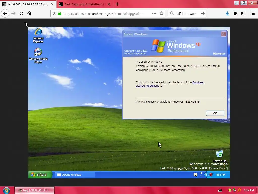Click the Version 5.1 build text
Screen dimensions: 258x194
pos(178,66)
